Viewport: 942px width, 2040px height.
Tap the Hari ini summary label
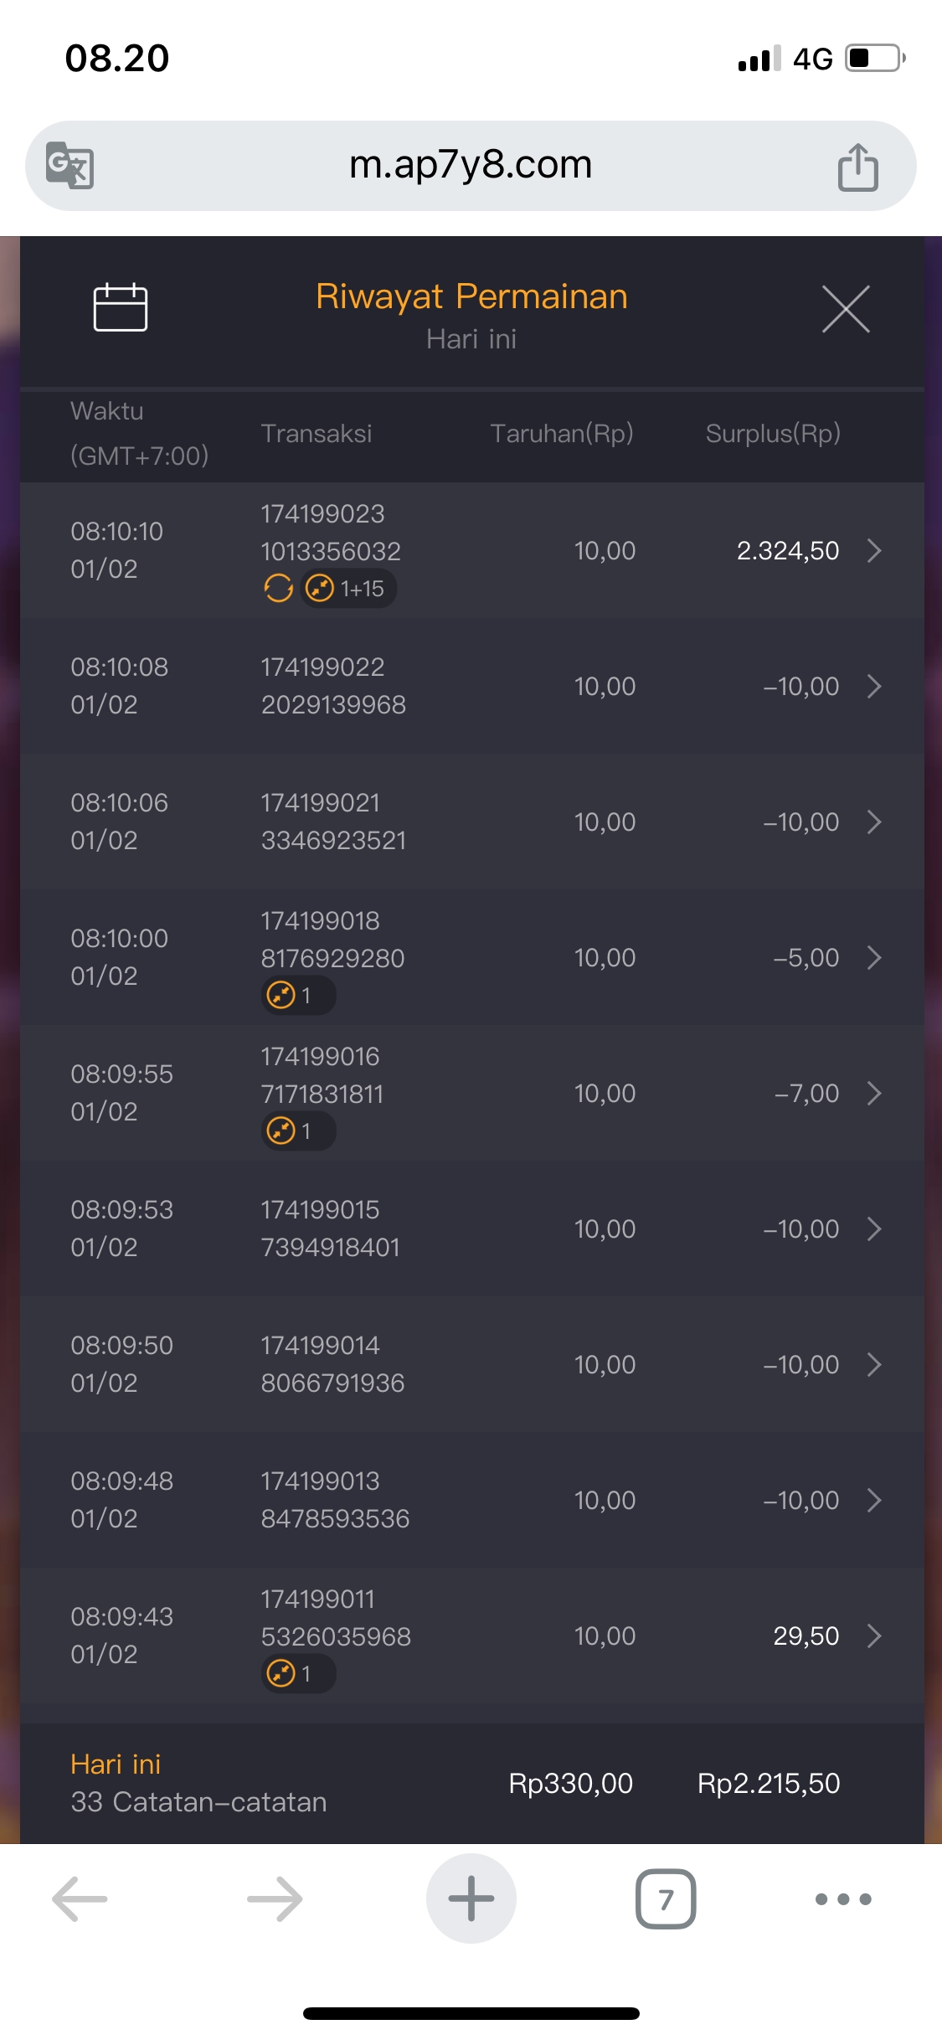click(116, 1764)
